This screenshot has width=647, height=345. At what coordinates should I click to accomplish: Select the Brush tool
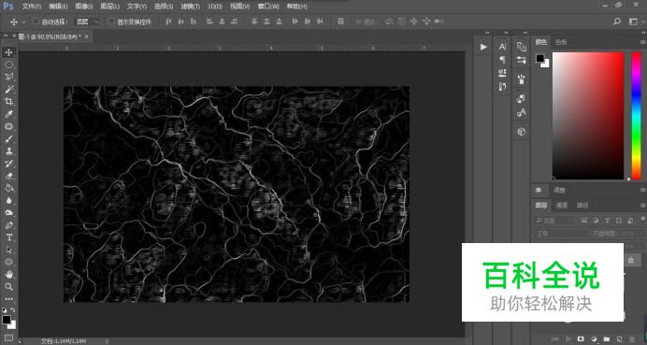point(9,138)
